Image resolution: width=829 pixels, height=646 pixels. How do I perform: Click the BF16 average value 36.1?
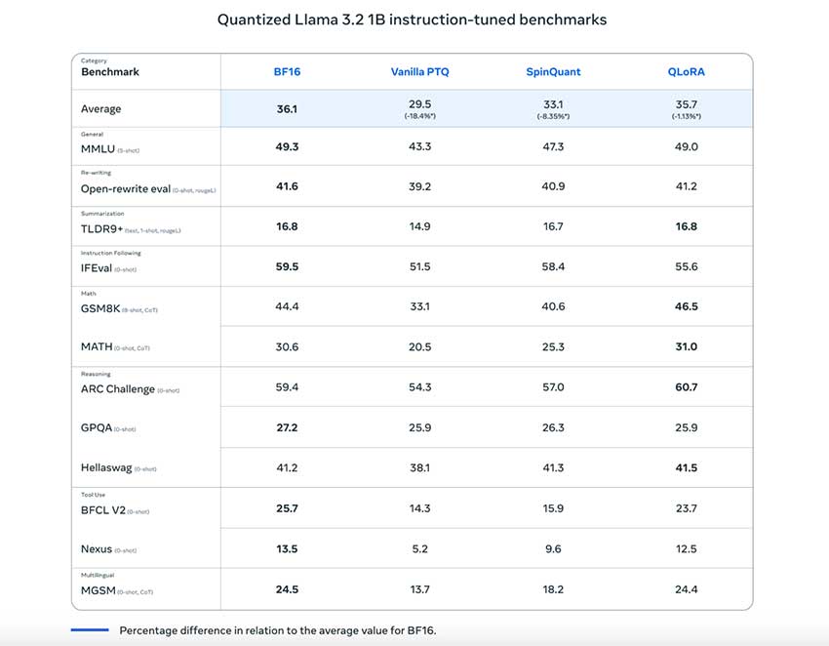point(287,109)
